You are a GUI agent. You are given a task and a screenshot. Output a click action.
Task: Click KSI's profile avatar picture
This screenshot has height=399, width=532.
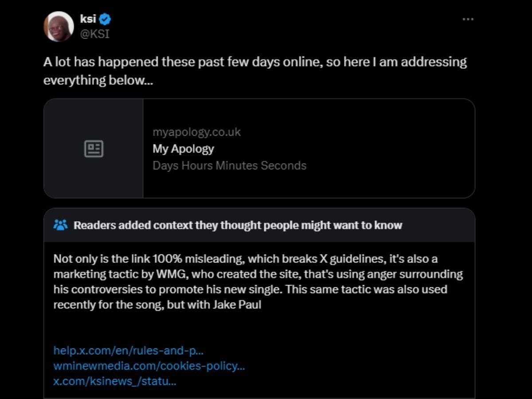coord(59,27)
